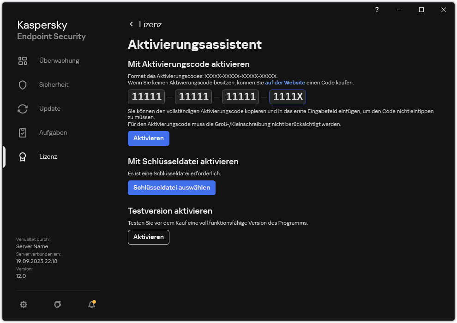The image size is (457, 323).
Task: Select the Lizenz key icon
Action: coord(23,156)
